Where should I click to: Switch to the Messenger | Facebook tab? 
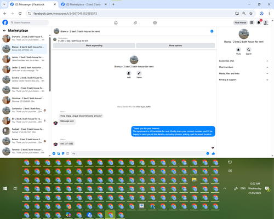point(33,4)
